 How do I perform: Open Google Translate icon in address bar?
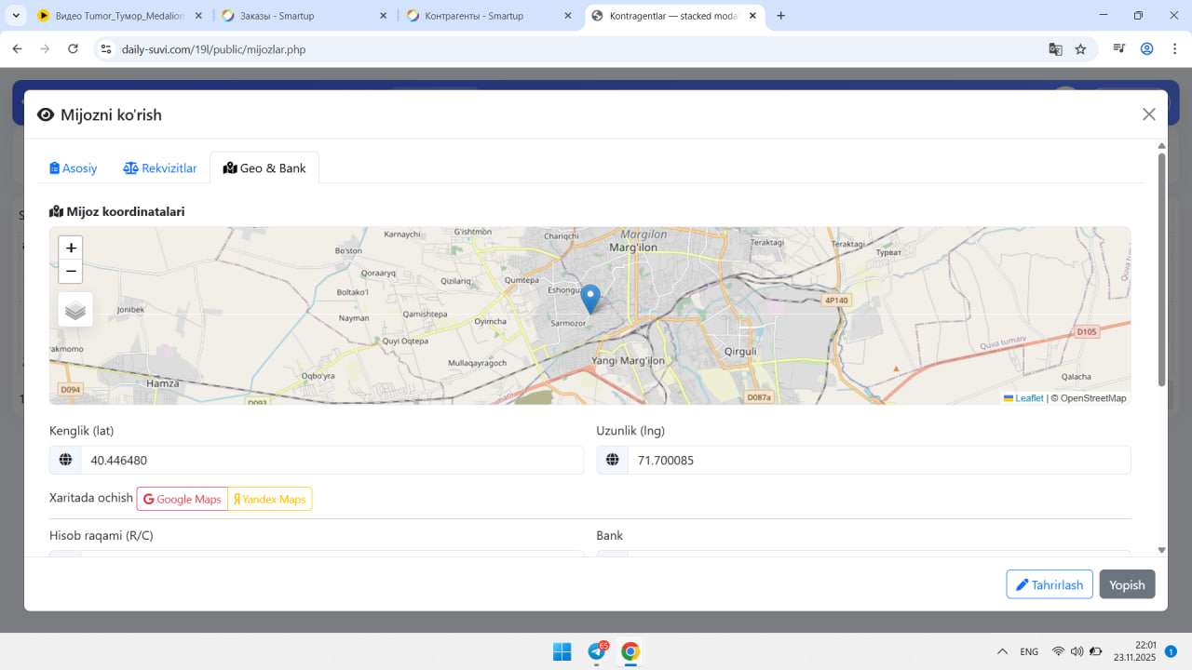pyautogui.click(x=1055, y=49)
